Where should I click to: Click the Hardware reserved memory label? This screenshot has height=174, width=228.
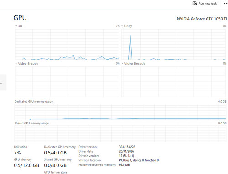tap(97, 165)
